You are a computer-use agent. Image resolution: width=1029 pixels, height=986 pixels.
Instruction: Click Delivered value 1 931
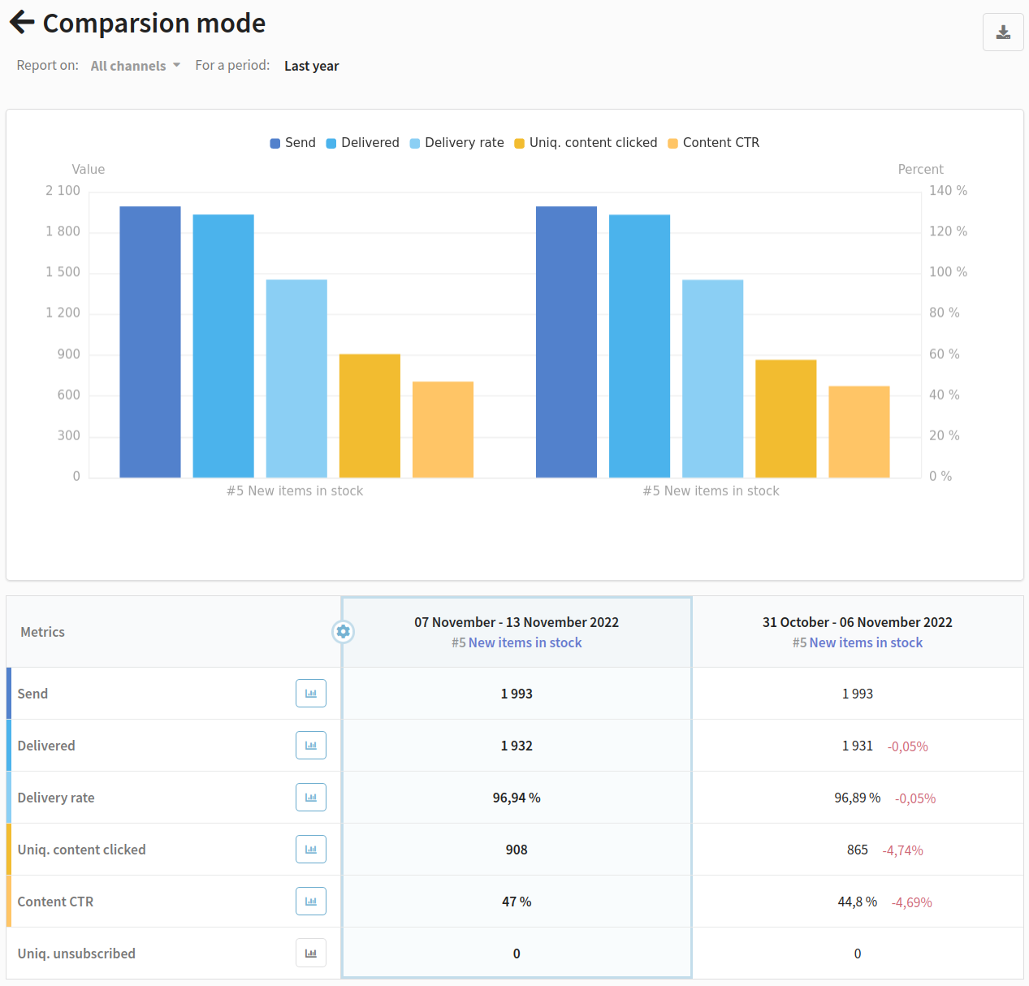pyautogui.click(x=858, y=746)
